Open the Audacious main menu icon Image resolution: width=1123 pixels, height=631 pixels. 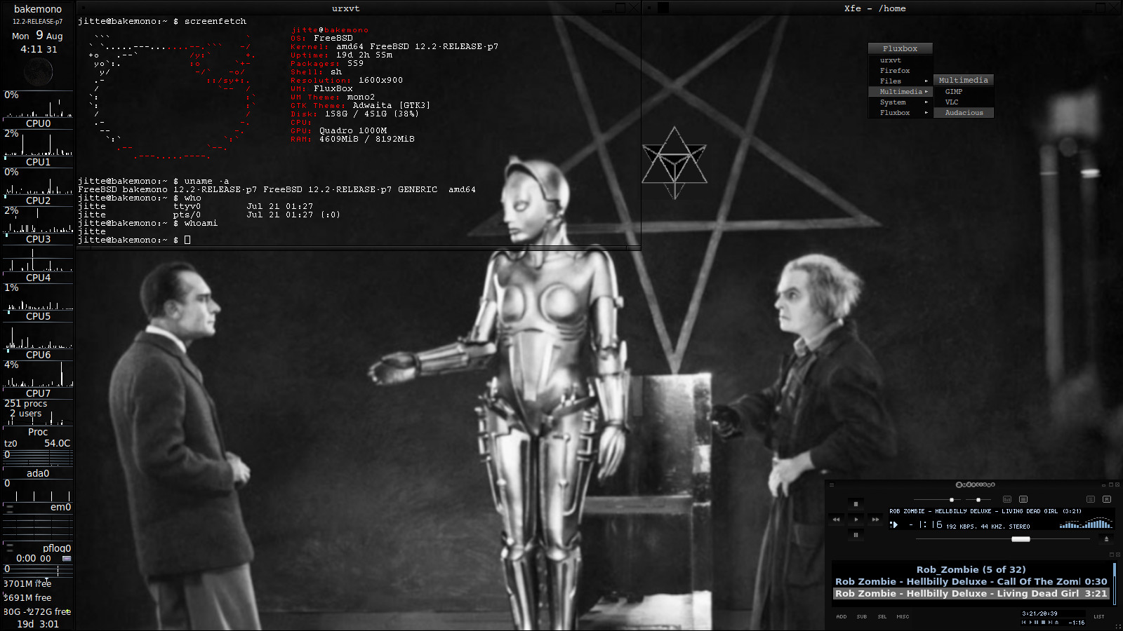(x=832, y=484)
